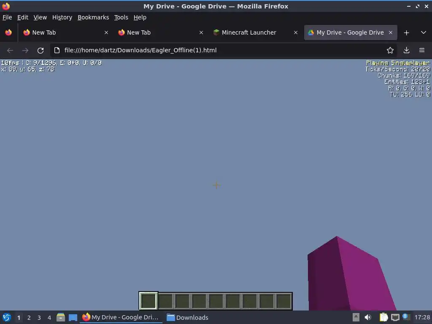Open the File menu
432x324 pixels.
pyautogui.click(x=7, y=17)
